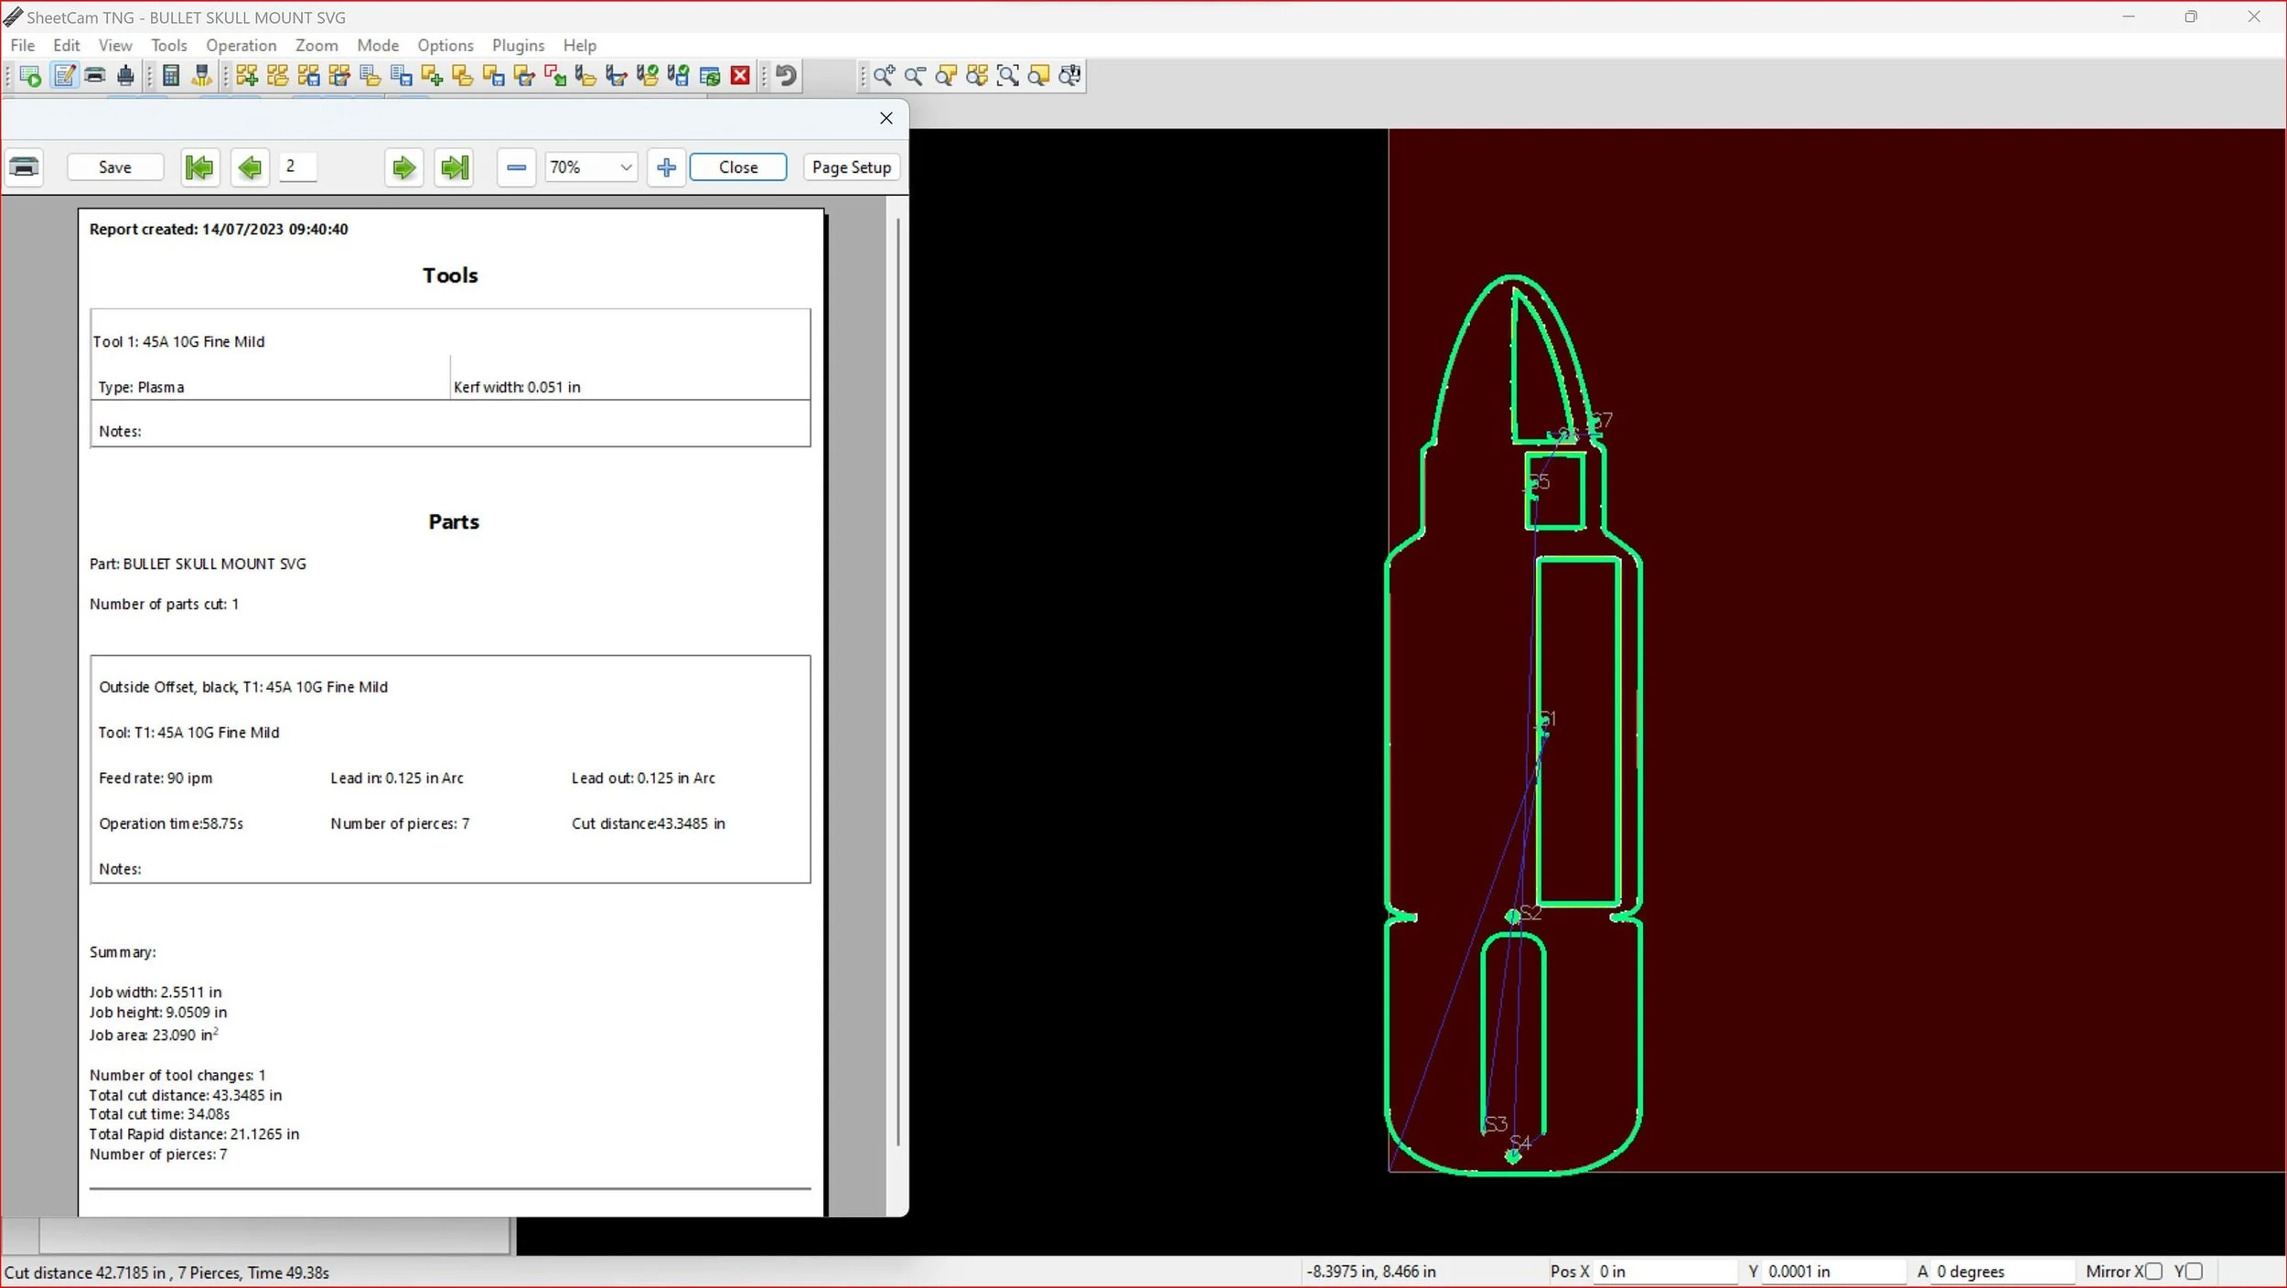Click the Page Setup button

click(x=851, y=167)
